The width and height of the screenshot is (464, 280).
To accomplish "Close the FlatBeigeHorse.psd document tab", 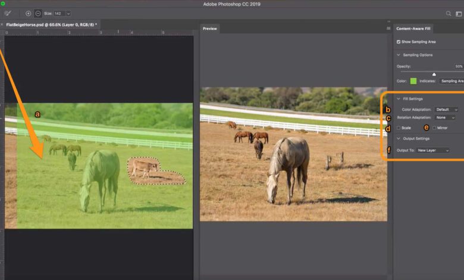I will (2, 24).
